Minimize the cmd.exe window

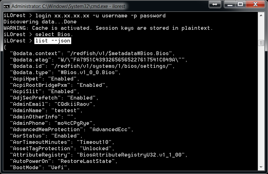click(229, 4)
